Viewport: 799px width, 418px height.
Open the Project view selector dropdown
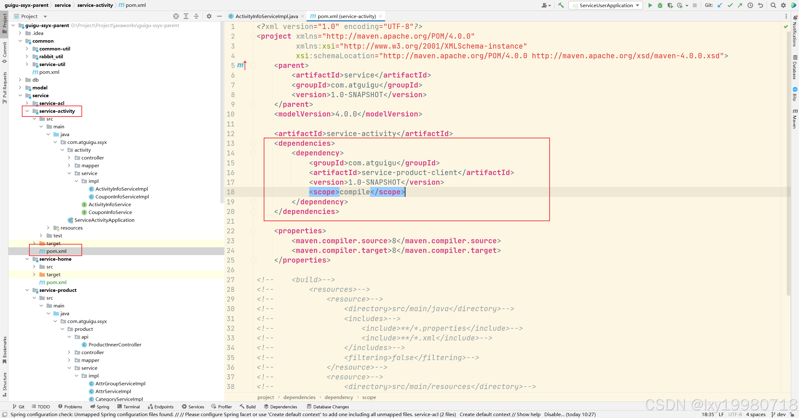click(45, 17)
